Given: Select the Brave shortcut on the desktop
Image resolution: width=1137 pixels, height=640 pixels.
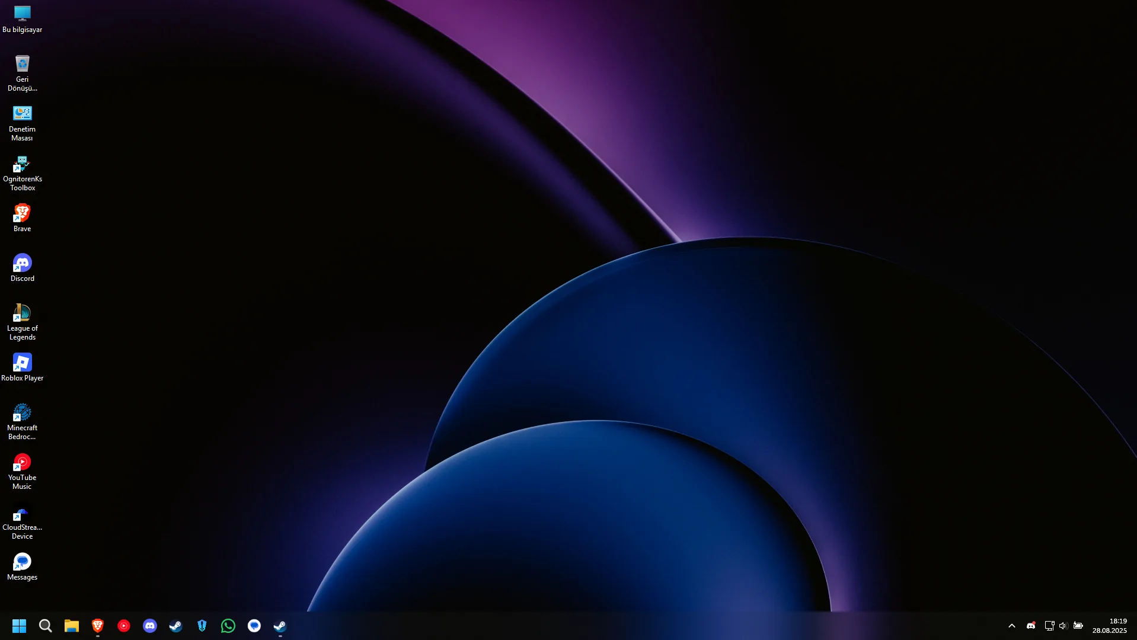Looking at the screenshot, I should click(22, 218).
